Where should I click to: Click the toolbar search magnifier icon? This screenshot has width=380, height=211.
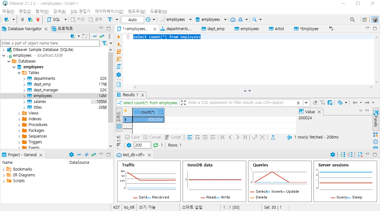pyautogui.click(x=255, y=20)
